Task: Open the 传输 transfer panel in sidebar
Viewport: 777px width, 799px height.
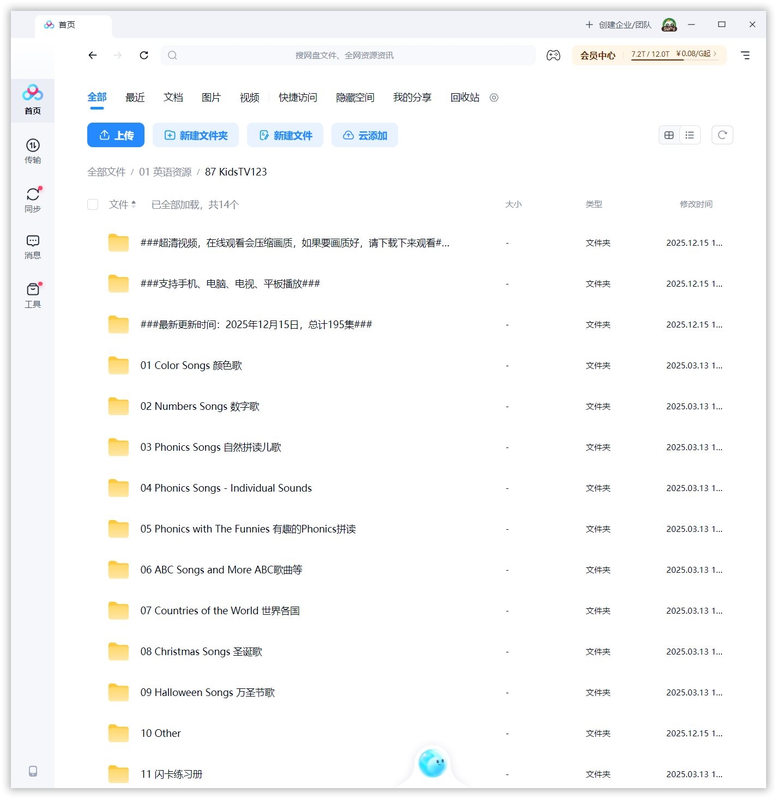Action: tap(33, 150)
